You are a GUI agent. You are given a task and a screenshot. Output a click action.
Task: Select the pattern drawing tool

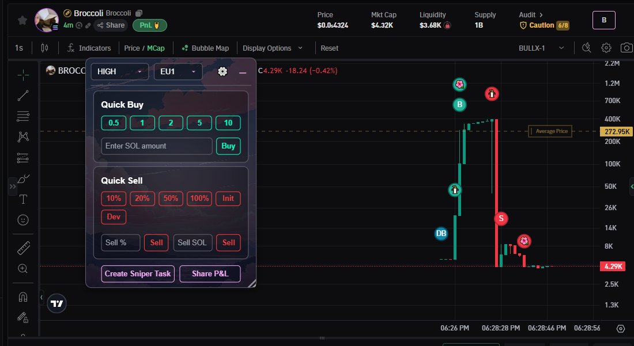[x=23, y=137]
